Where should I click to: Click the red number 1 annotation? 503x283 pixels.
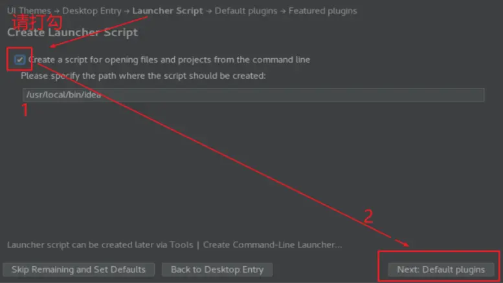(x=25, y=110)
